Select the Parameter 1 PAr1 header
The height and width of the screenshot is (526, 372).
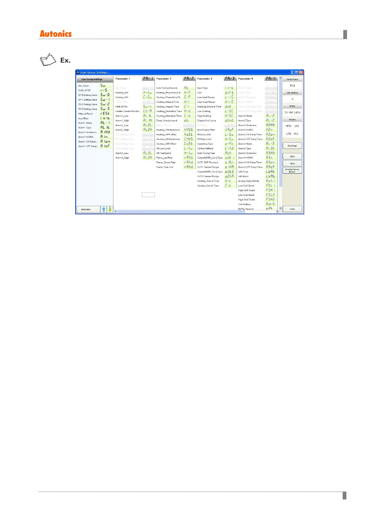135,79
